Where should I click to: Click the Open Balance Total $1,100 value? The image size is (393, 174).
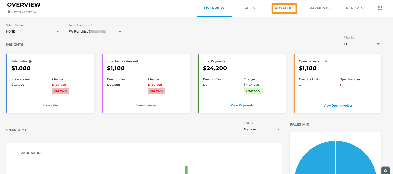(308, 68)
